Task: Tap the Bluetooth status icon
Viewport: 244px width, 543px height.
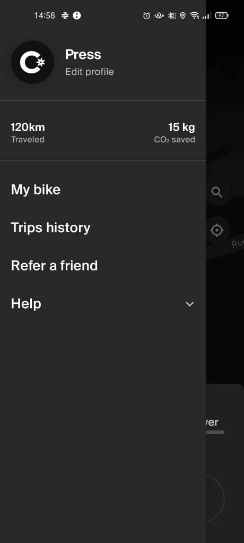Action: click(x=172, y=15)
